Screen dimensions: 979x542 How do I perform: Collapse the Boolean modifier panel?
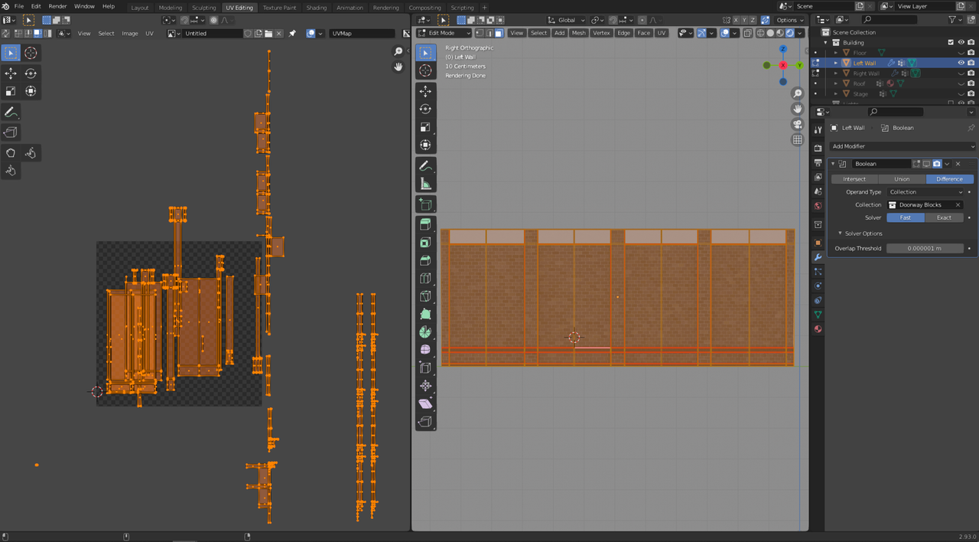tap(833, 164)
